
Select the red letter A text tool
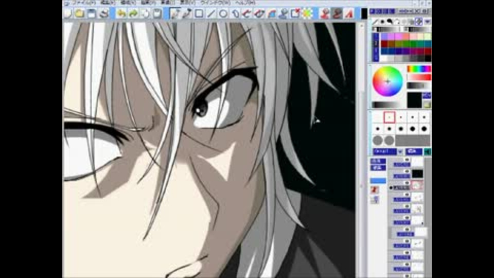pos(349,13)
